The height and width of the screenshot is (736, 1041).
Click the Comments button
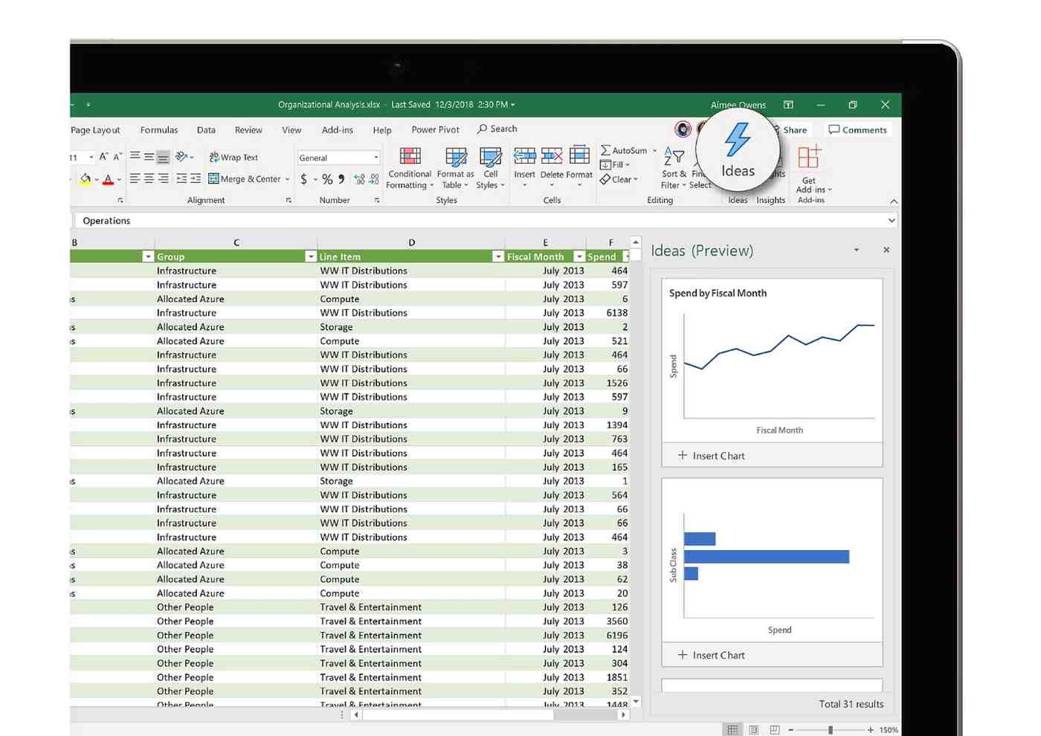pyautogui.click(x=857, y=130)
